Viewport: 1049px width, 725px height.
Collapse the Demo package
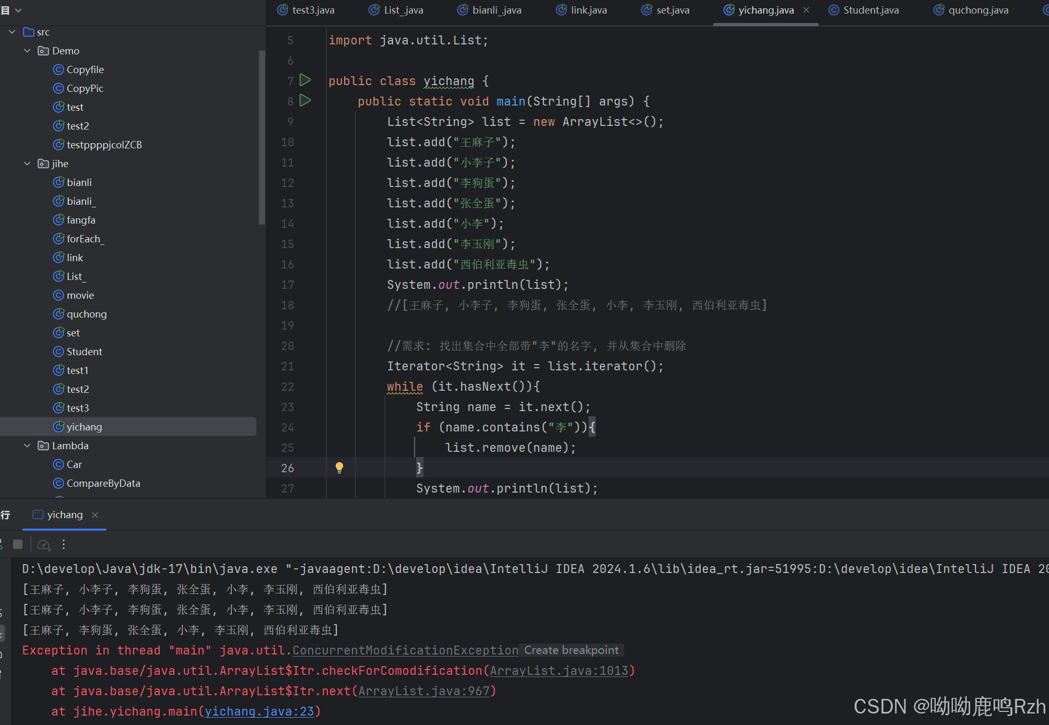[x=27, y=51]
